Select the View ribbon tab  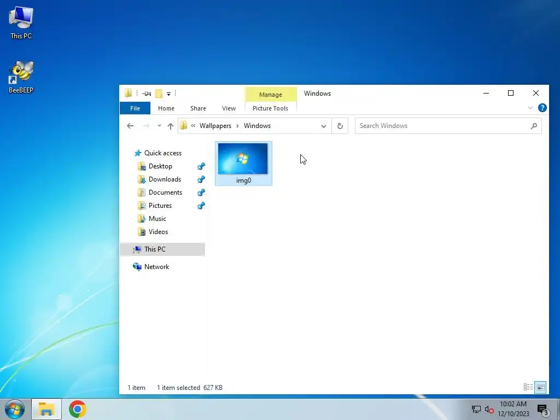229,108
